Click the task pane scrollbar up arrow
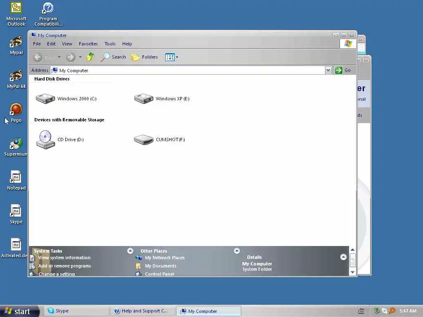The image size is (423, 317). (x=352, y=250)
